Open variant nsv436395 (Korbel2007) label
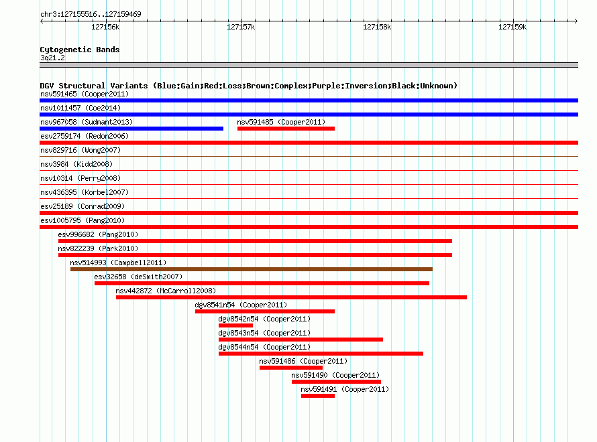This screenshot has height=442, width=597. coord(85,192)
